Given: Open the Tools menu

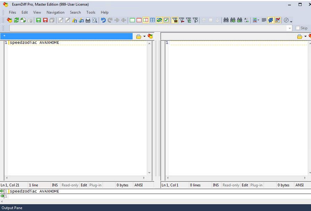Looking at the screenshot, I should 90,12.
